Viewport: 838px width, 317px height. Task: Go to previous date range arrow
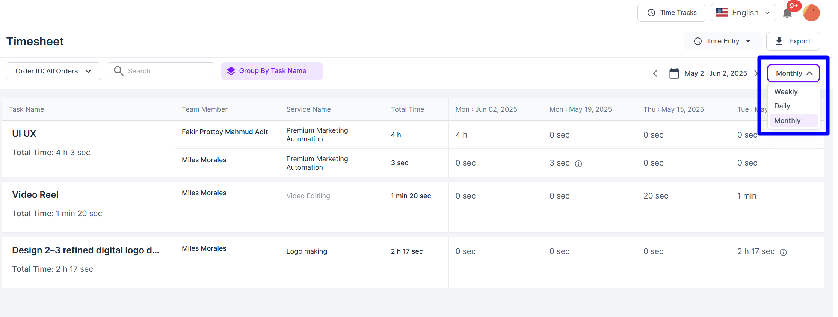(x=655, y=73)
